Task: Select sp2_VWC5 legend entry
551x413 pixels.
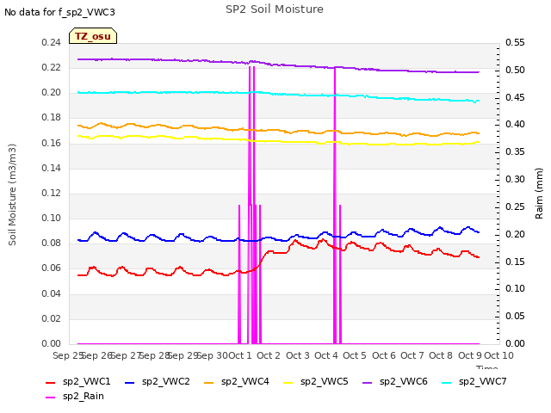Action: tap(316, 382)
